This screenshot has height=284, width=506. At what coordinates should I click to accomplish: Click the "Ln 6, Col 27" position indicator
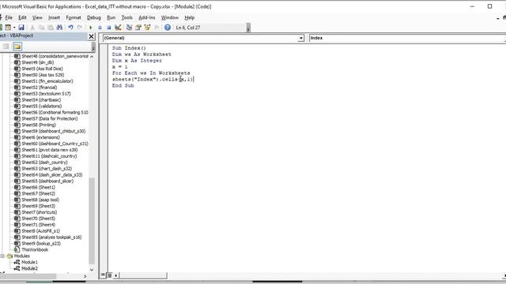pyautogui.click(x=188, y=28)
